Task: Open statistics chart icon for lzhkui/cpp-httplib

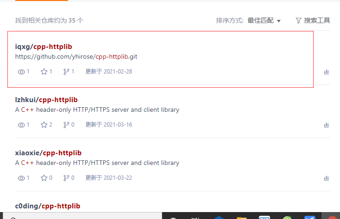Action: [327, 125]
